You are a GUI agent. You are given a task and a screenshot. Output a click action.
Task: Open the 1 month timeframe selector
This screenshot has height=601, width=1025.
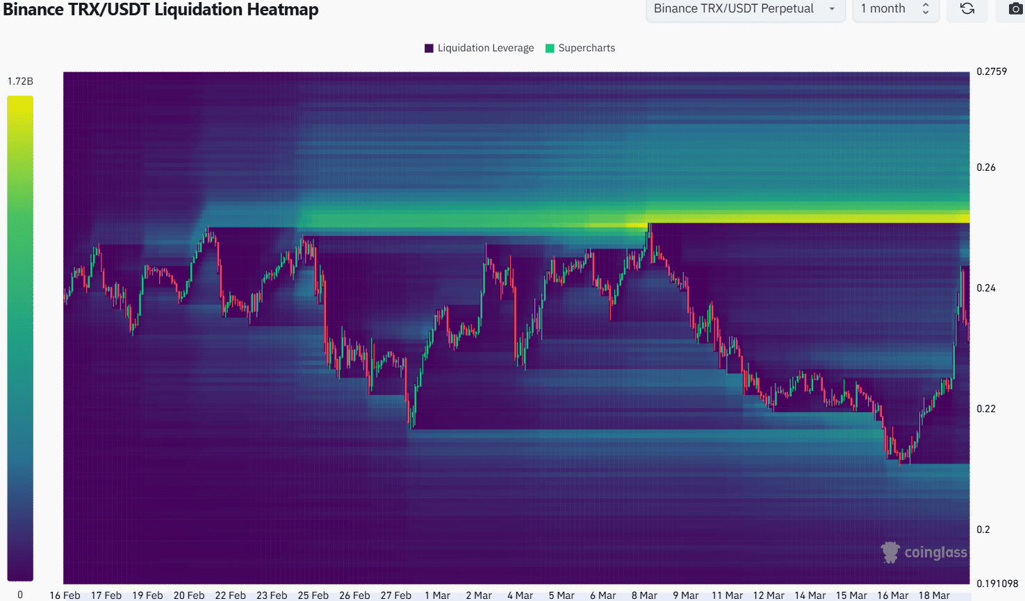click(x=896, y=9)
